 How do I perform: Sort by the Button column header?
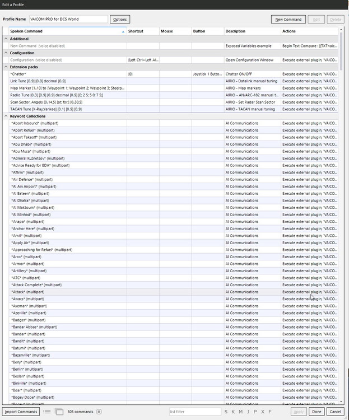(x=208, y=31)
